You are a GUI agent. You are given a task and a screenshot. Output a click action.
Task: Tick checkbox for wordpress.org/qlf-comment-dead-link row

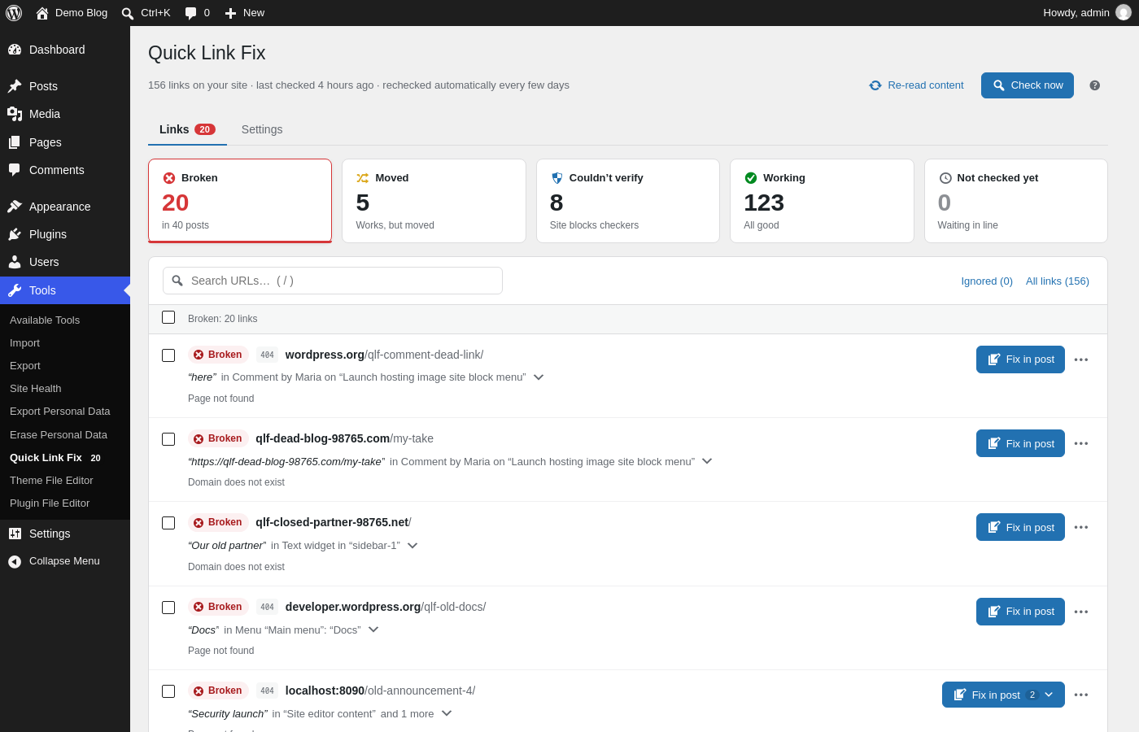click(168, 355)
